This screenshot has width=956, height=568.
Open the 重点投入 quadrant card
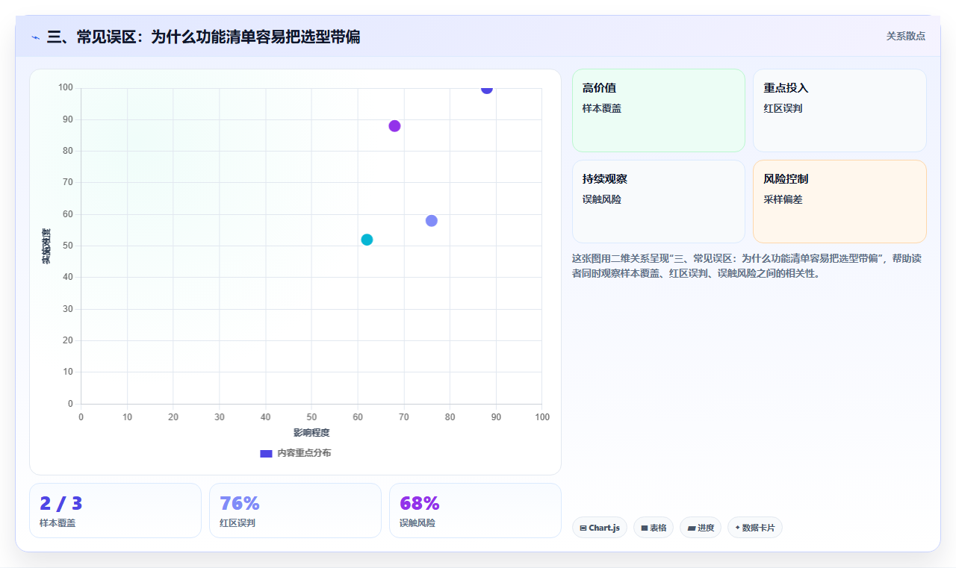pos(839,110)
